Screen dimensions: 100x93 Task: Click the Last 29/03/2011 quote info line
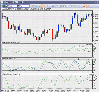[26, 9]
